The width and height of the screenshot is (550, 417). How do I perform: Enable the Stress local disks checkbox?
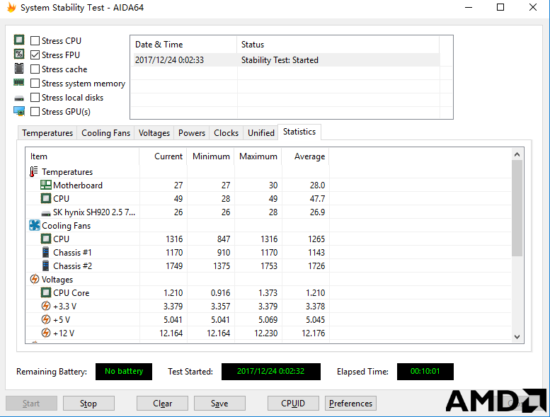click(35, 97)
